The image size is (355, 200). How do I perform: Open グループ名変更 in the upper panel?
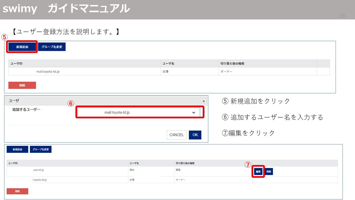click(52, 47)
